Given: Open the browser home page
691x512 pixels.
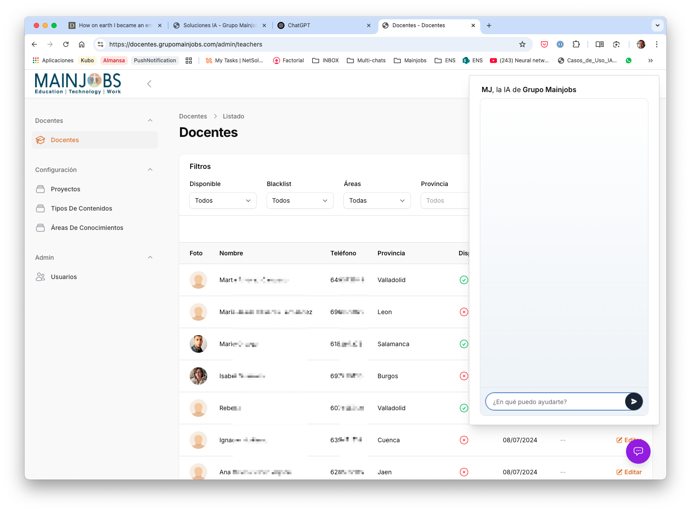Looking at the screenshot, I should (82, 44).
